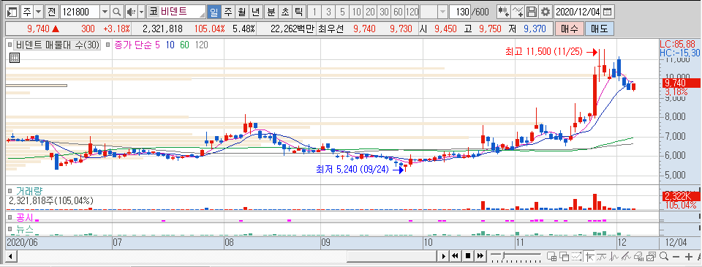The height and width of the screenshot is (267, 702).
Task: Select the 월 monthly period tab
Action: 241,12
